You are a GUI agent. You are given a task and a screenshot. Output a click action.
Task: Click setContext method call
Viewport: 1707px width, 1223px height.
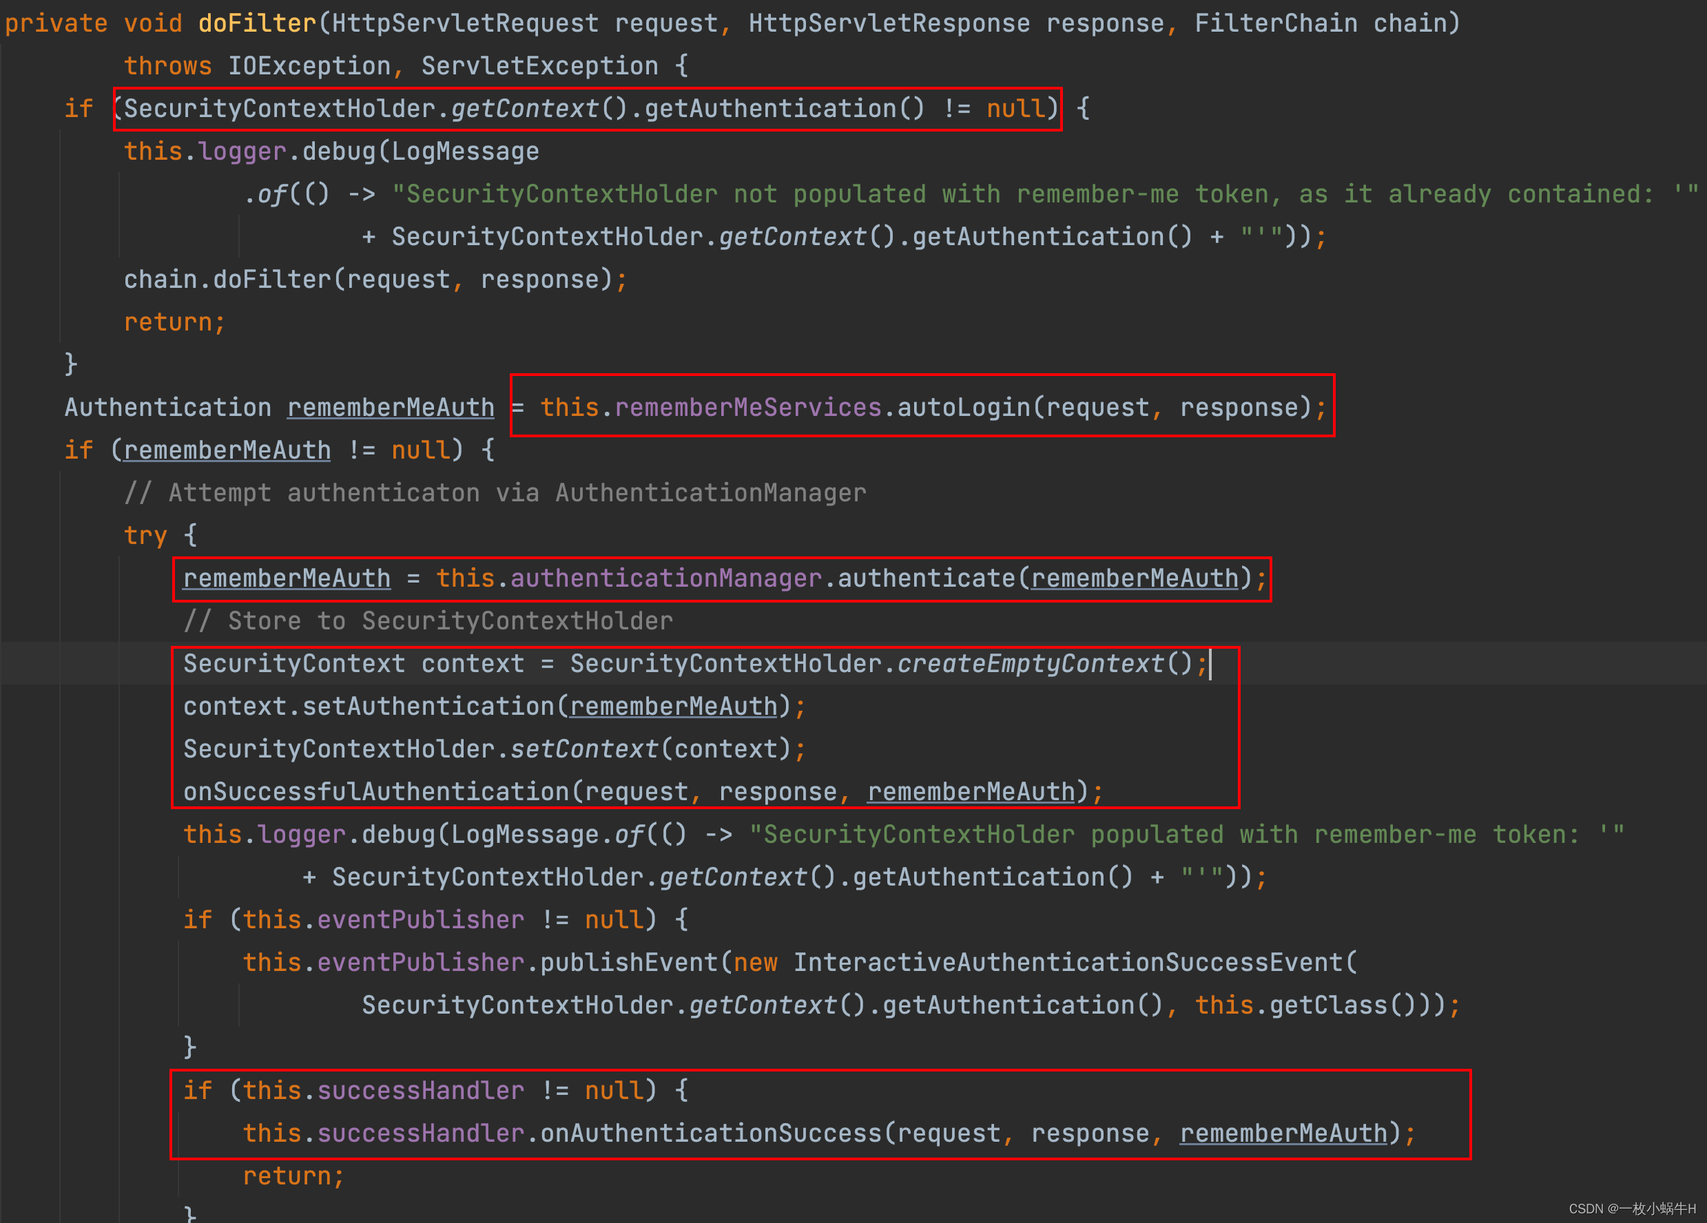pyautogui.click(x=584, y=750)
